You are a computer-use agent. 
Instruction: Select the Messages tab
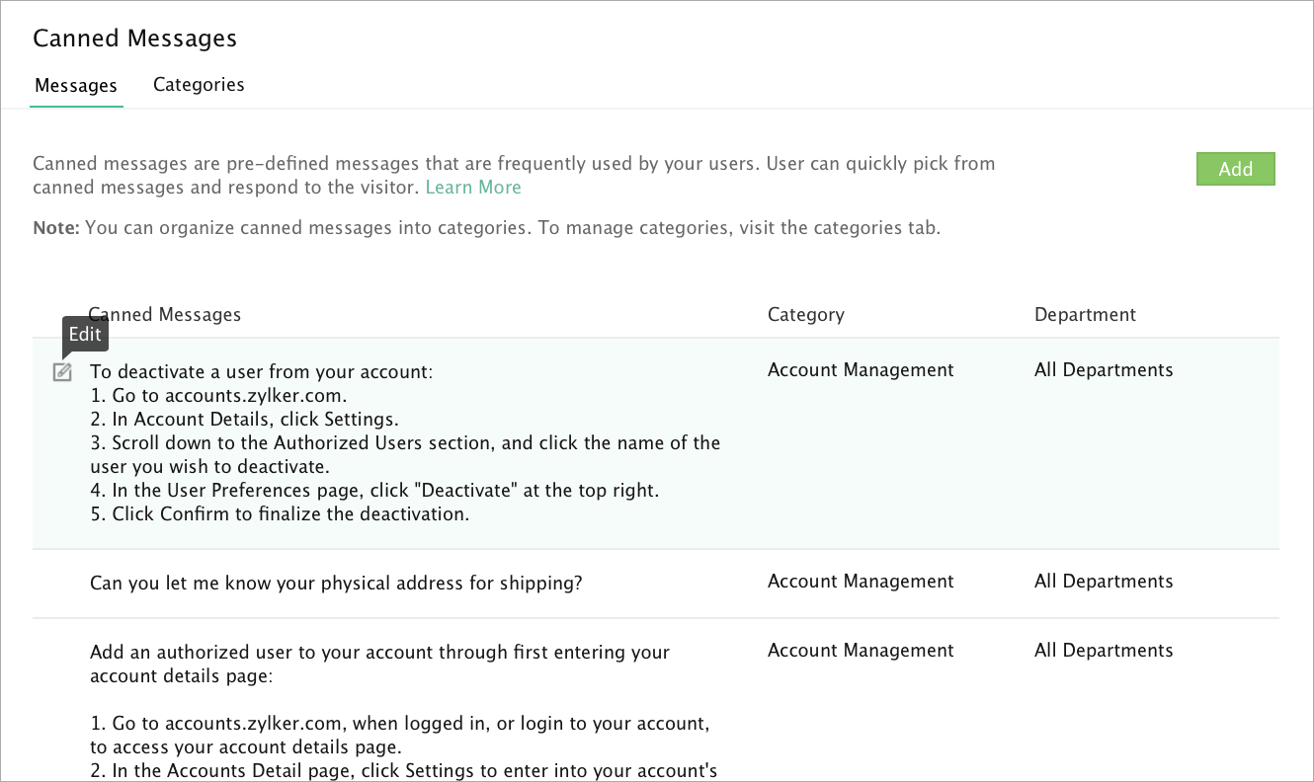pos(76,86)
